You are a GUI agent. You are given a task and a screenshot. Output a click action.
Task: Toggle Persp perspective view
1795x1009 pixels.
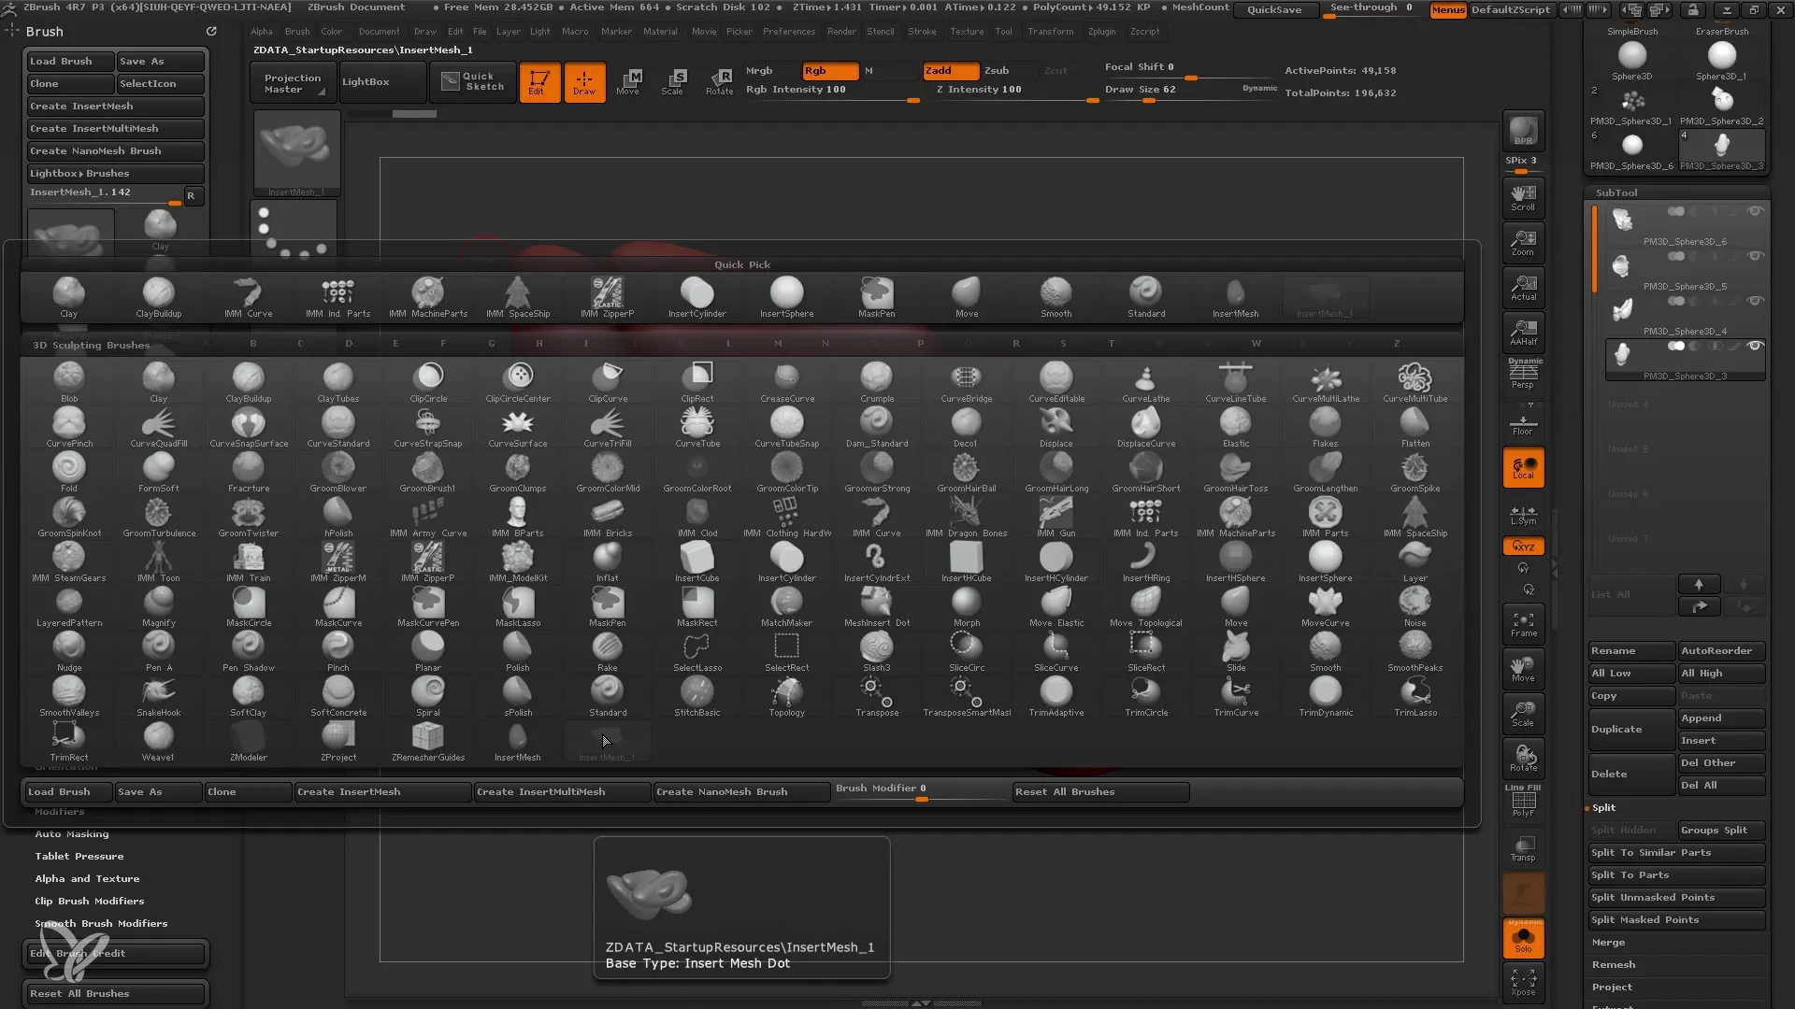(1523, 376)
